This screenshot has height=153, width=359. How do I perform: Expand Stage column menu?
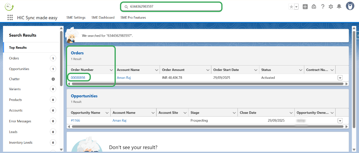point(234,113)
